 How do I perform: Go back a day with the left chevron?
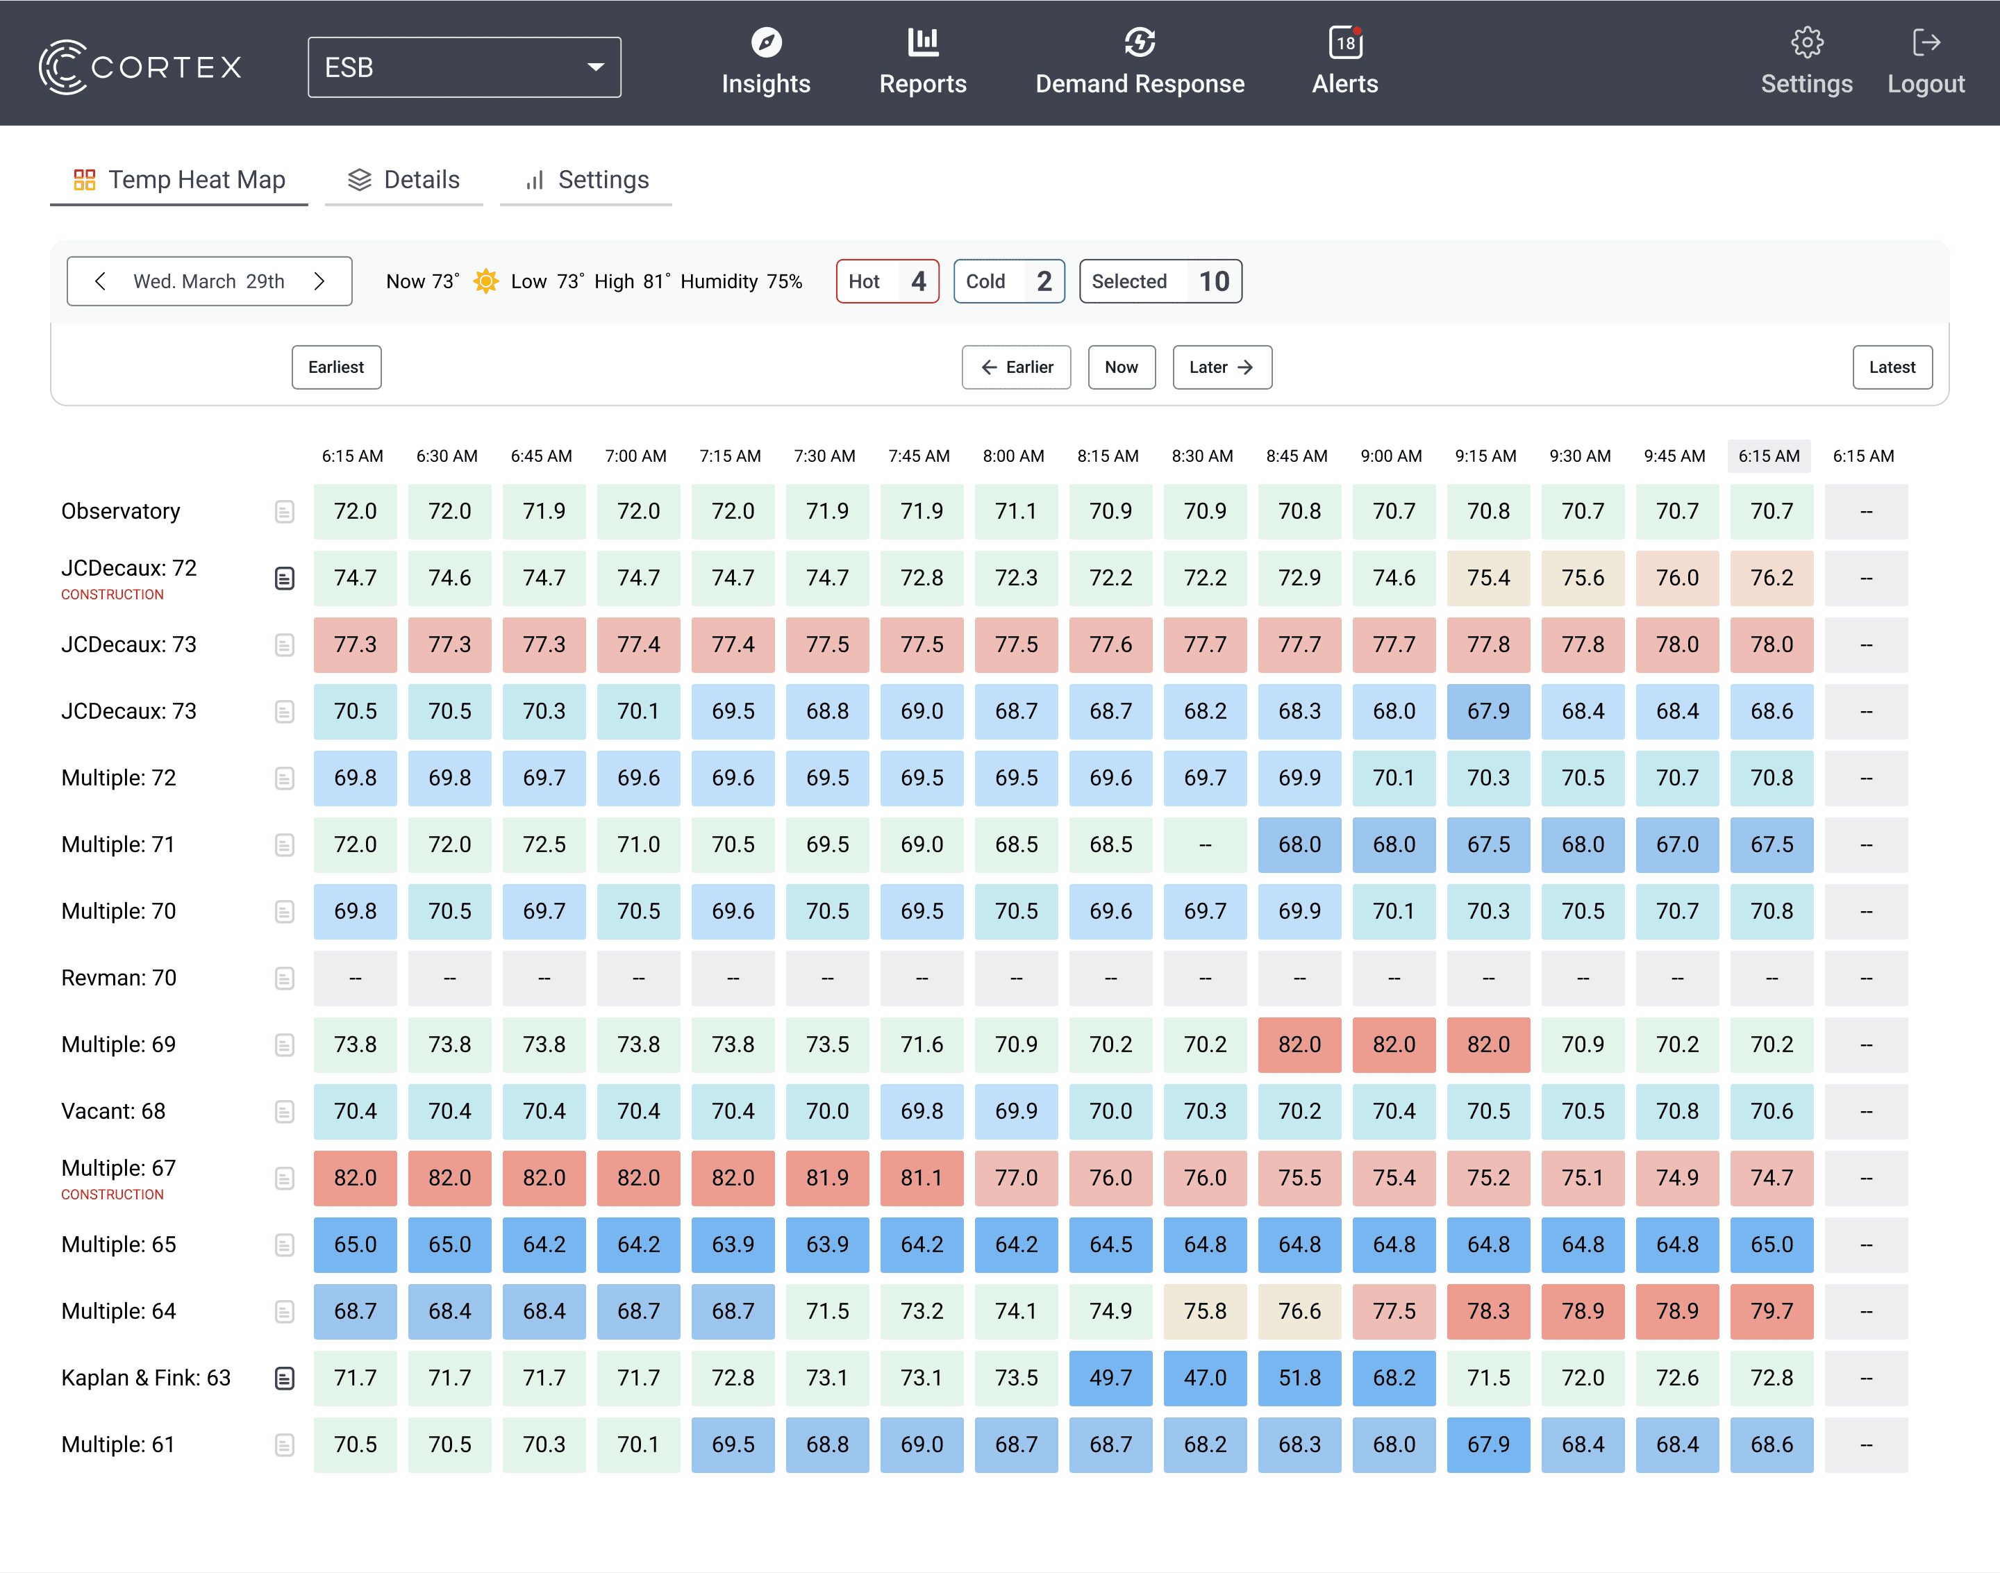[x=101, y=281]
